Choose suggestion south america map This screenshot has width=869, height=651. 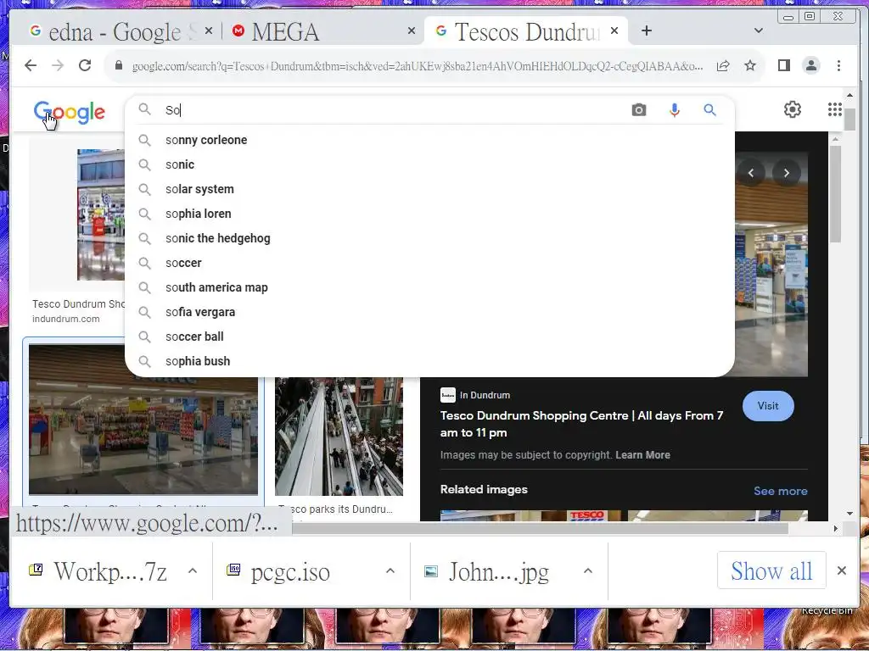click(x=429, y=287)
